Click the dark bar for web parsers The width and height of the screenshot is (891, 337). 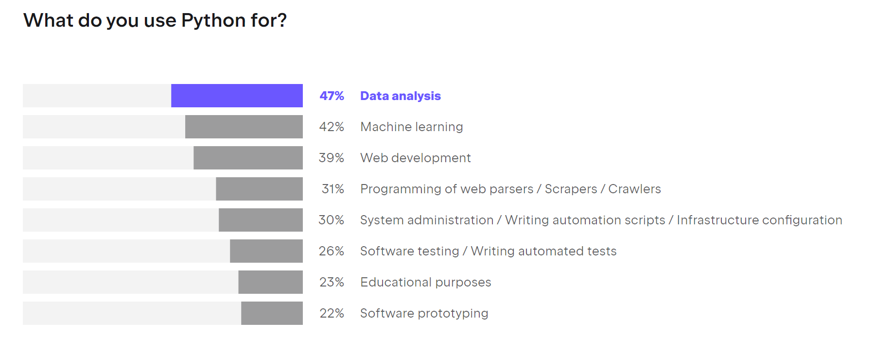[x=259, y=189]
